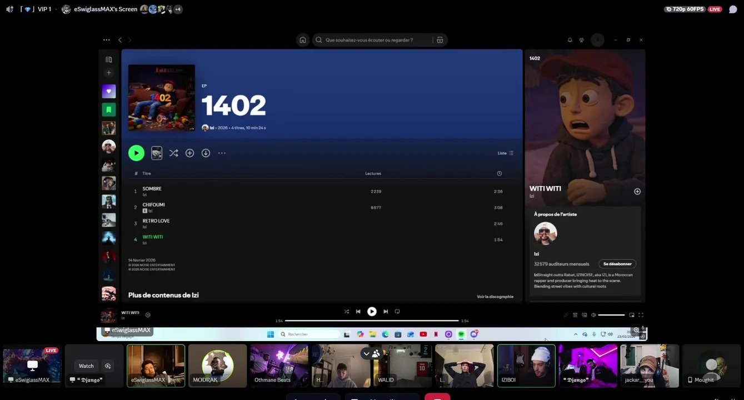Screen dimensions: 744x400
Task: Open the Liste view options dropdown
Action: pos(506,153)
